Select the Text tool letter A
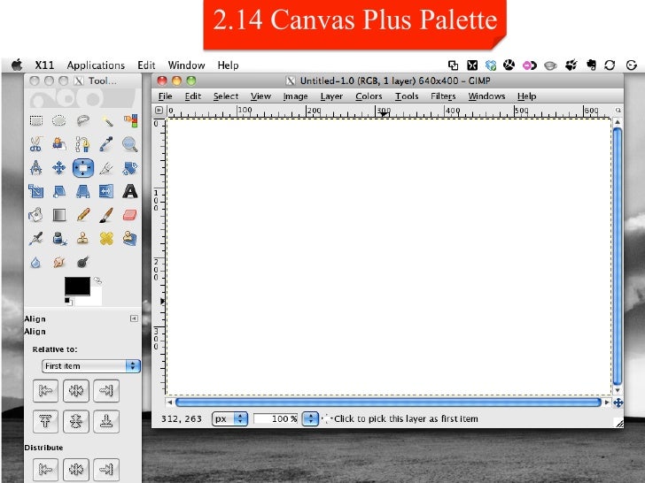The width and height of the screenshot is (645, 483). [x=130, y=191]
